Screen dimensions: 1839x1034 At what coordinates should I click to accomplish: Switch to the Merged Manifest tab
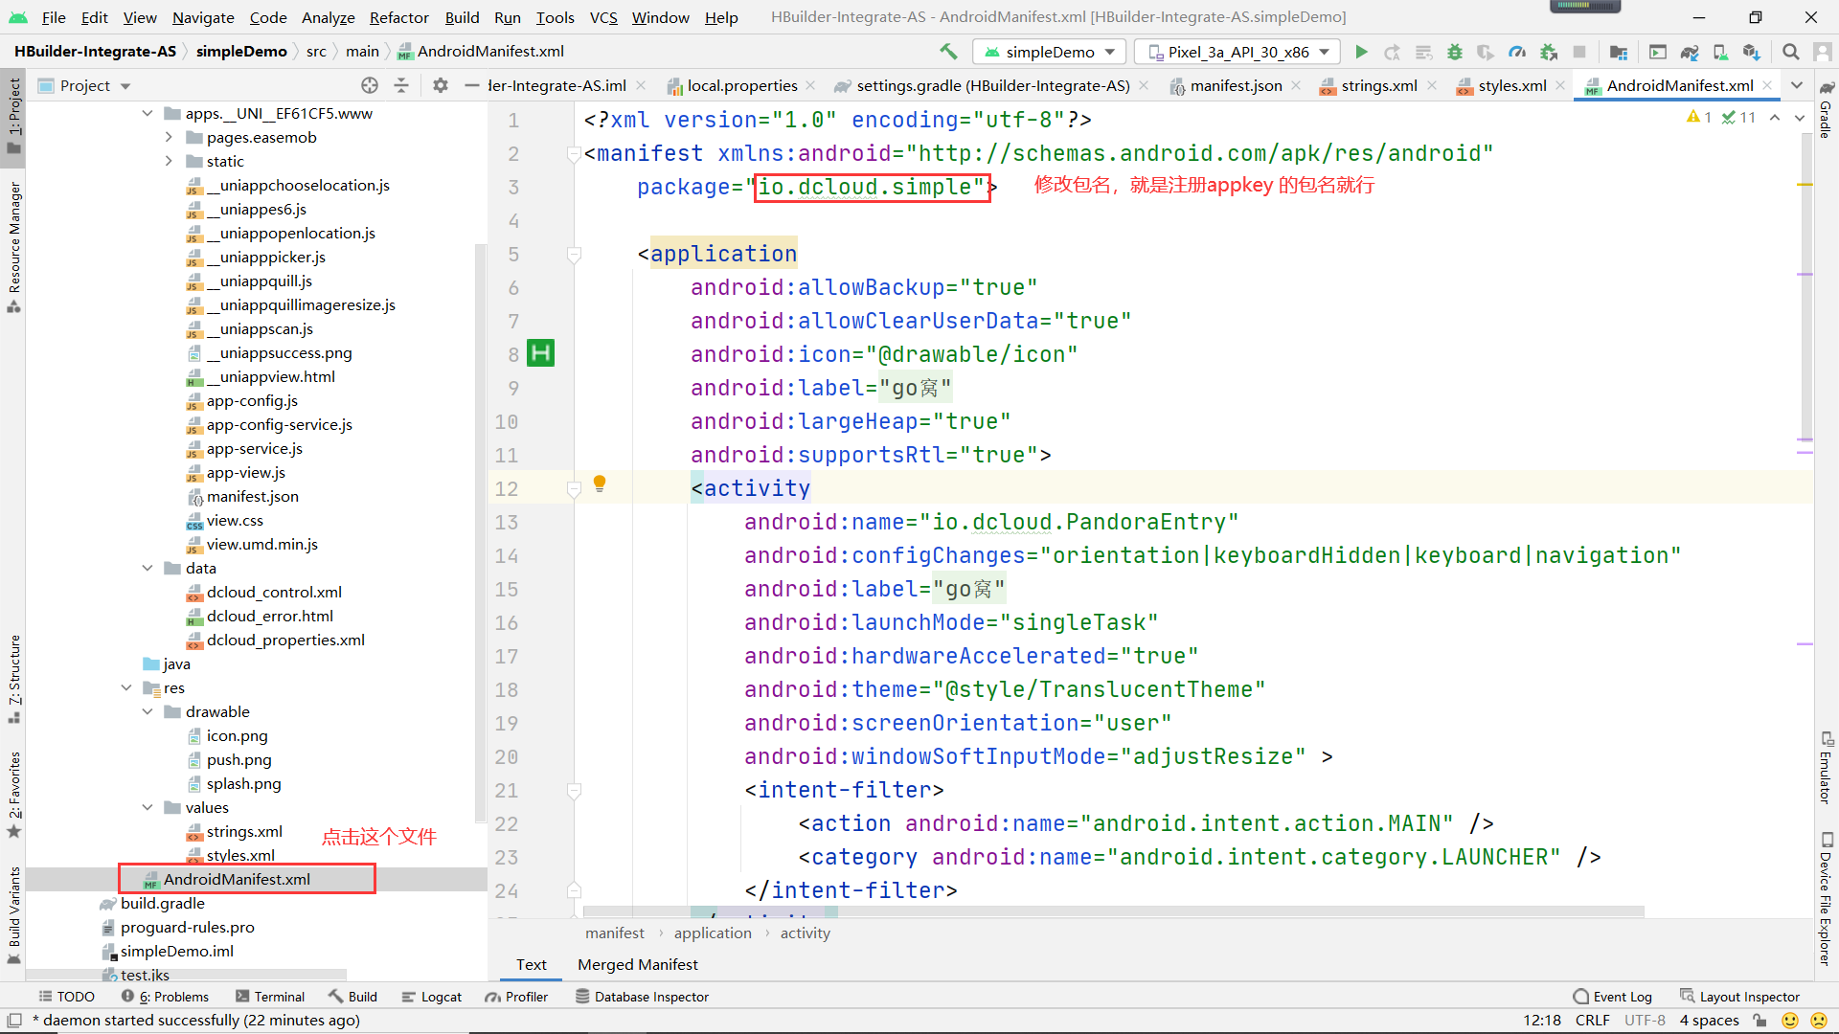click(x=637, y=964)
